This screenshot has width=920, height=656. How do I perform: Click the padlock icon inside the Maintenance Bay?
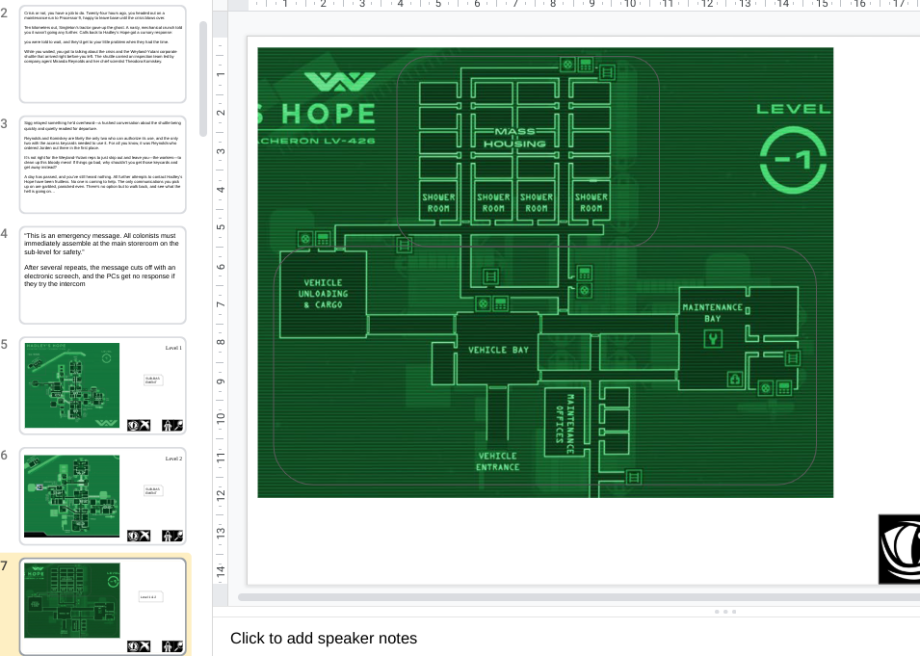point(735,379)
